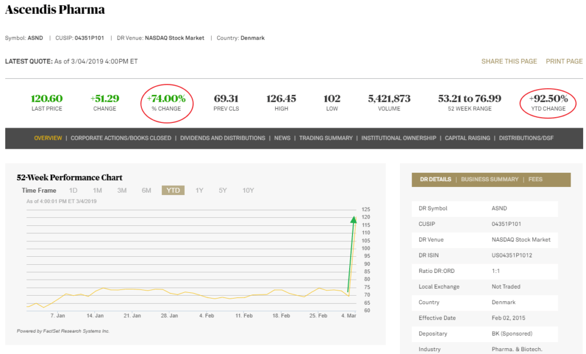
Task: Click the country Denmark in the header
Action: (252, 38)
